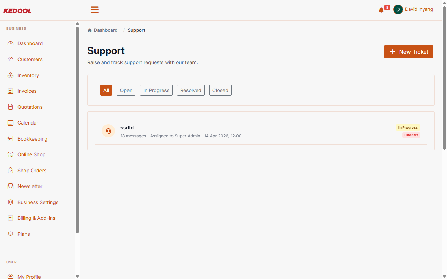Screen dimensions: 447x279
Task: Click the home icon in breadcrumb
Action: (90, 30)
